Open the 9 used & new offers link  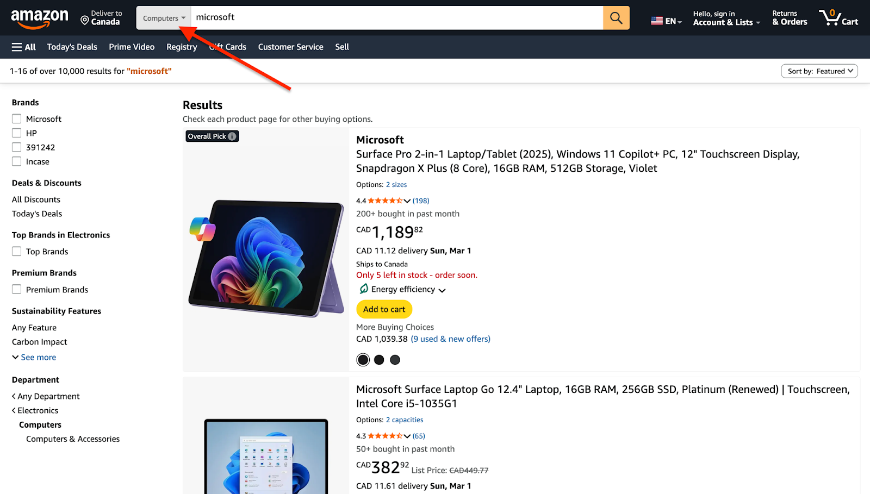pos(450,339)
